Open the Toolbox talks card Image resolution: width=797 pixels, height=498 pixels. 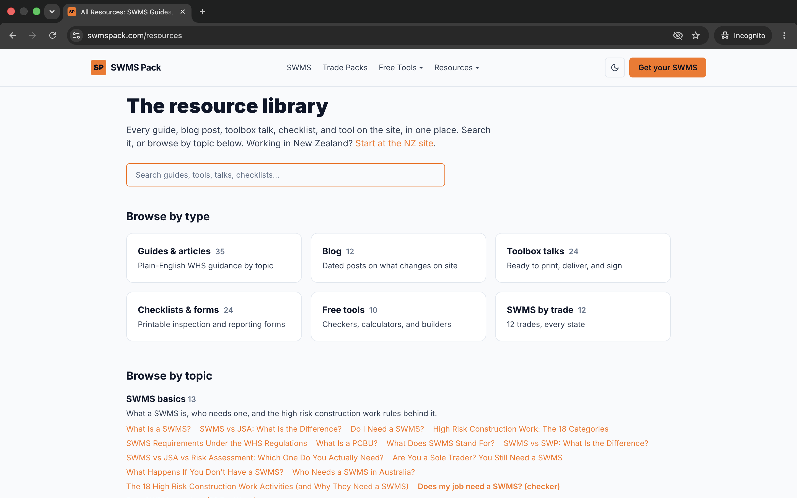tap(583, 258)
